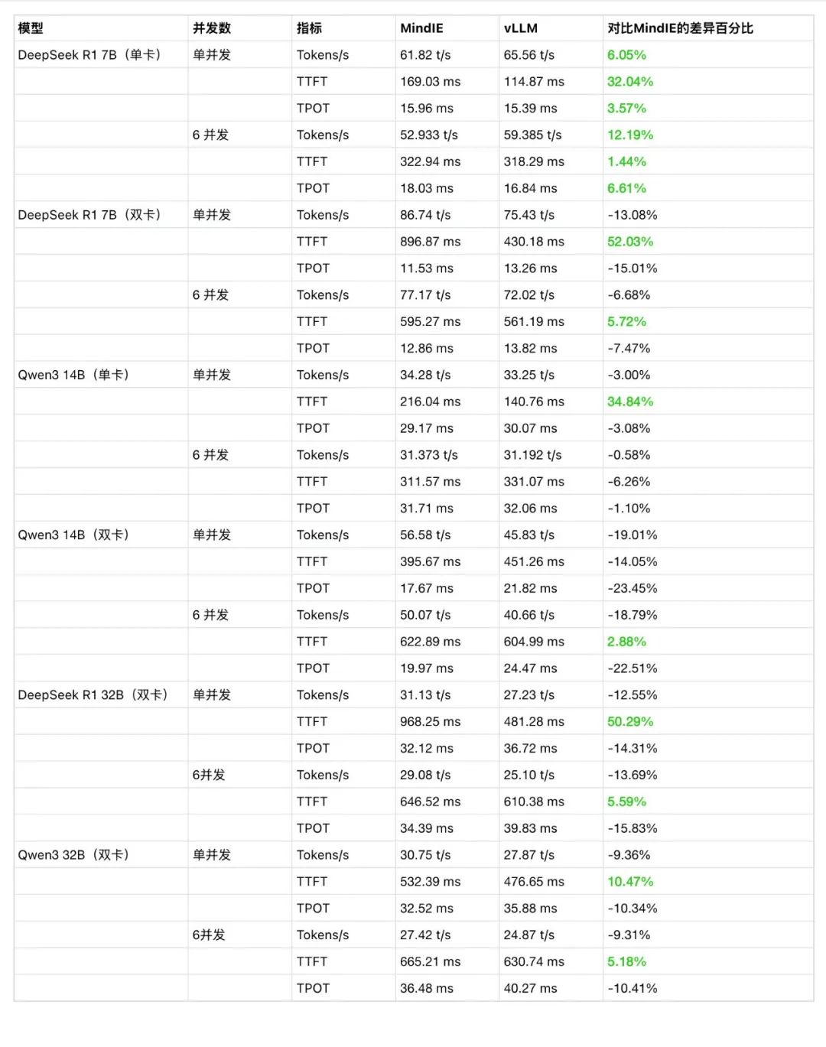Click the green 52.03% difference value

(x=630, y=242)
